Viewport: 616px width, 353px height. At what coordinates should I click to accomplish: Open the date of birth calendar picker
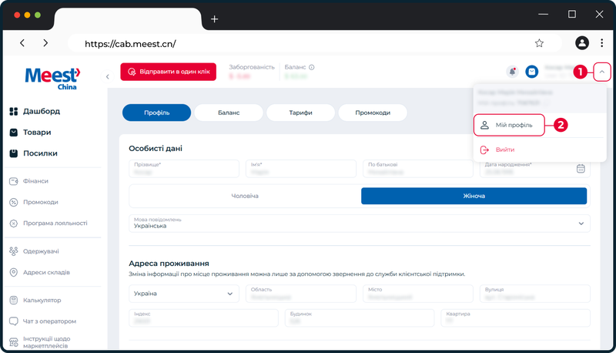coord(581,169)
